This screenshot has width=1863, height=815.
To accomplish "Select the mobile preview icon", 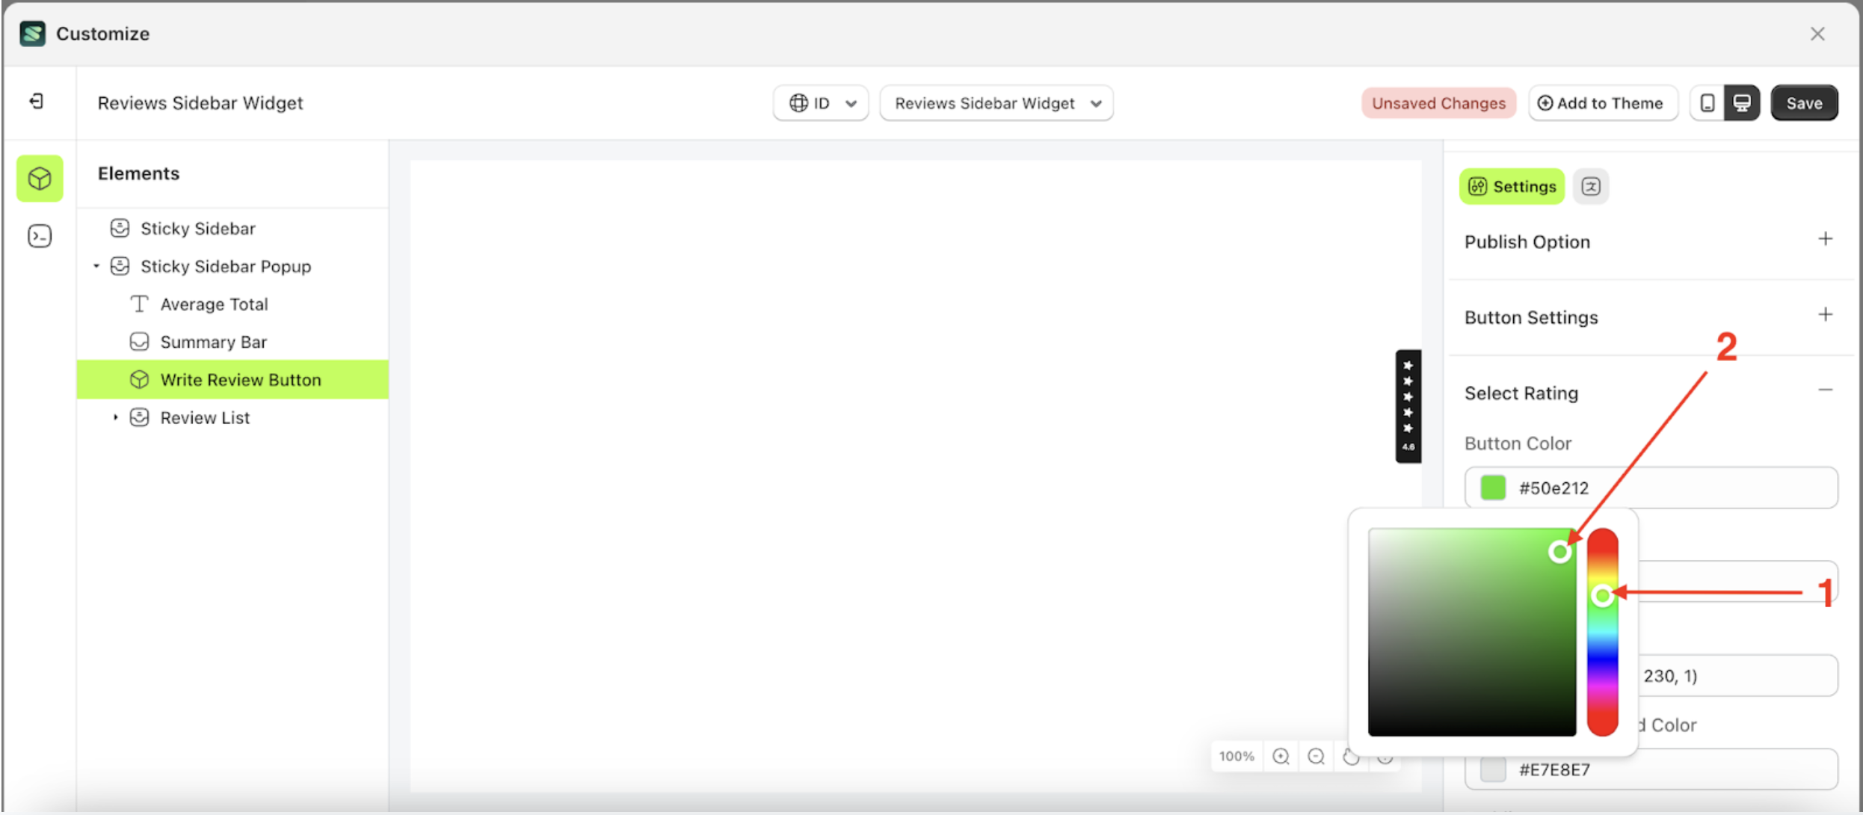I will 1707,102.
